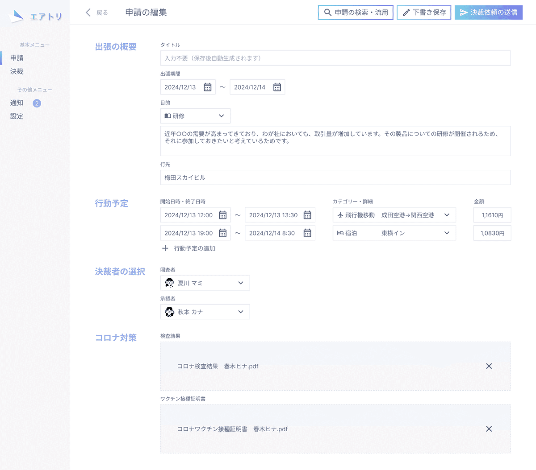Click the 成田空港→関西空港 detail text
The height and width of the screenshot is (470, 536).
[x=408, y=215]
